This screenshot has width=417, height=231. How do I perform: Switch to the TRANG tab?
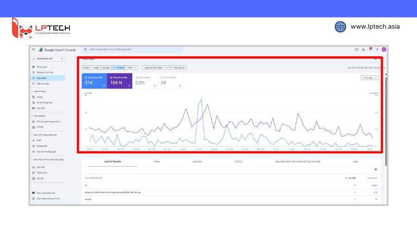157,162
